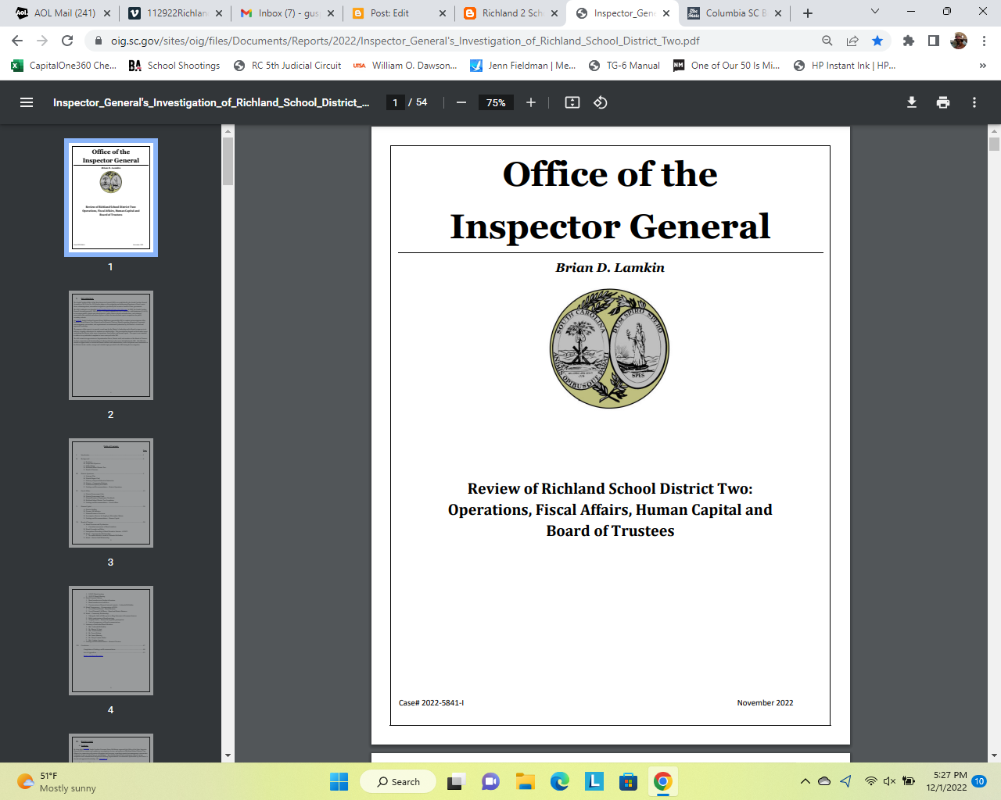
Task: Open TG-6 Manual bookmark
Action: [x=625, y=66]
